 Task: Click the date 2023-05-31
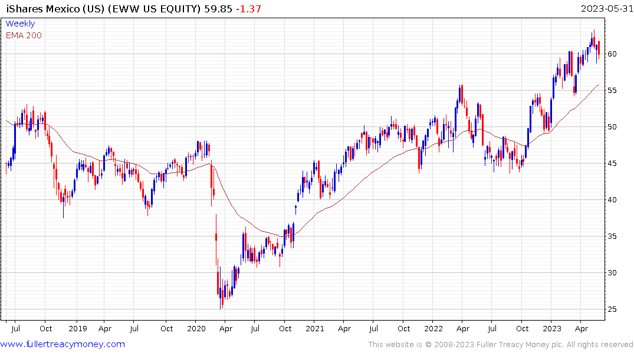coord(606,8)
